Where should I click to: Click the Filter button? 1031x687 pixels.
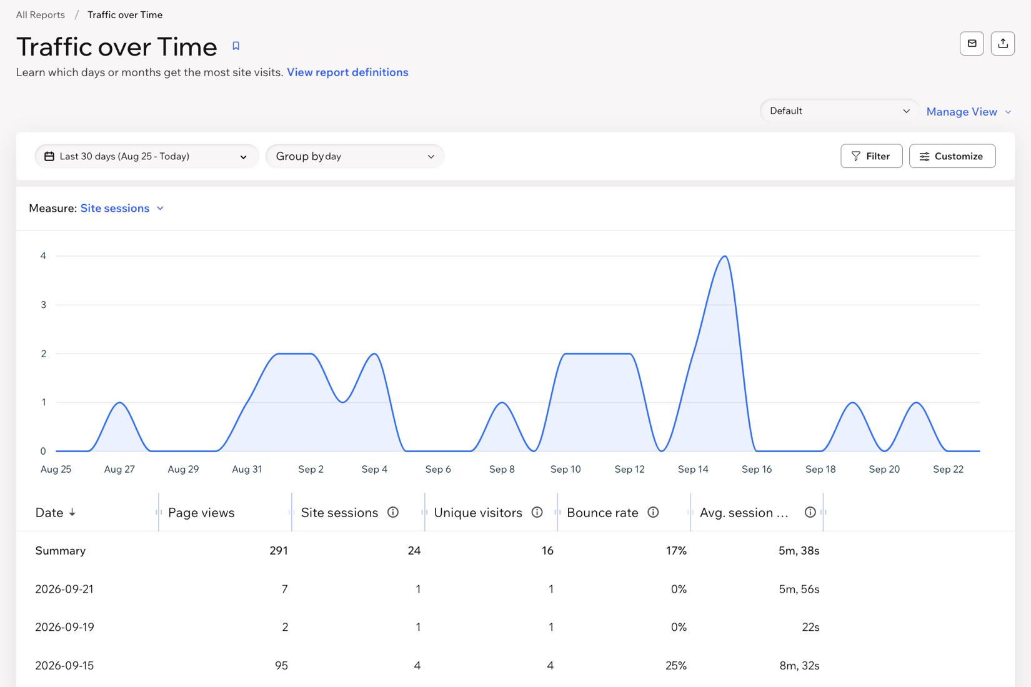coord(871,156)
